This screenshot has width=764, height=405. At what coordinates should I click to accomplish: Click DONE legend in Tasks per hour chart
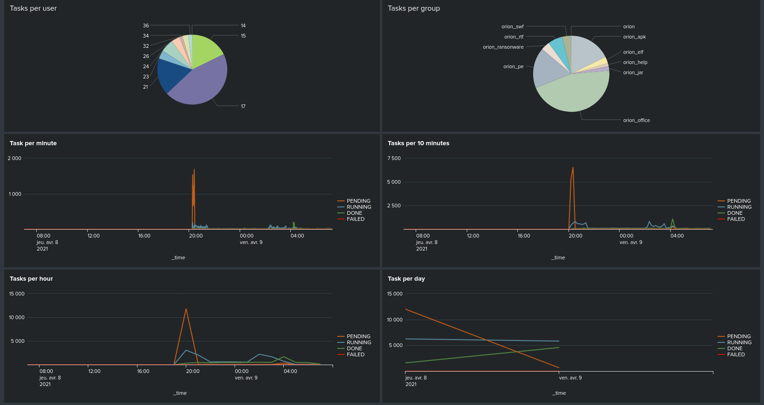[x=350, y=348]
